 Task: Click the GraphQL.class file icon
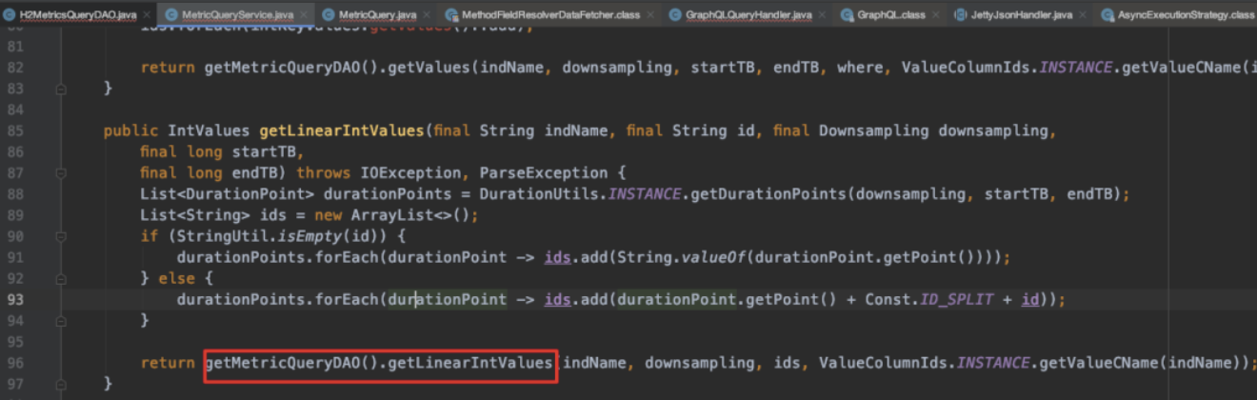pos(847,15)
